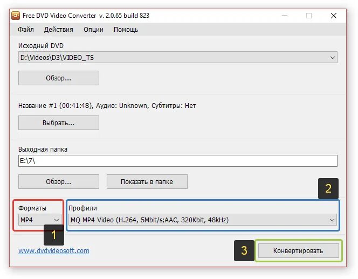Click the Выбрать... title button
Viewport: 358px width, 279px height.
tap(59, 123)
